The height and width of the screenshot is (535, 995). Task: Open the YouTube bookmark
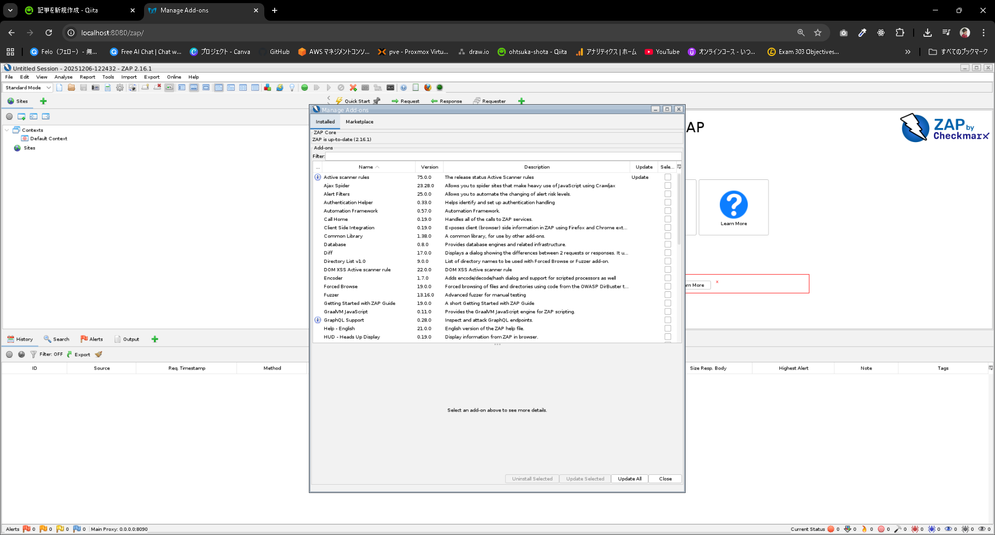pyautogui.click(x=662, y=52)
